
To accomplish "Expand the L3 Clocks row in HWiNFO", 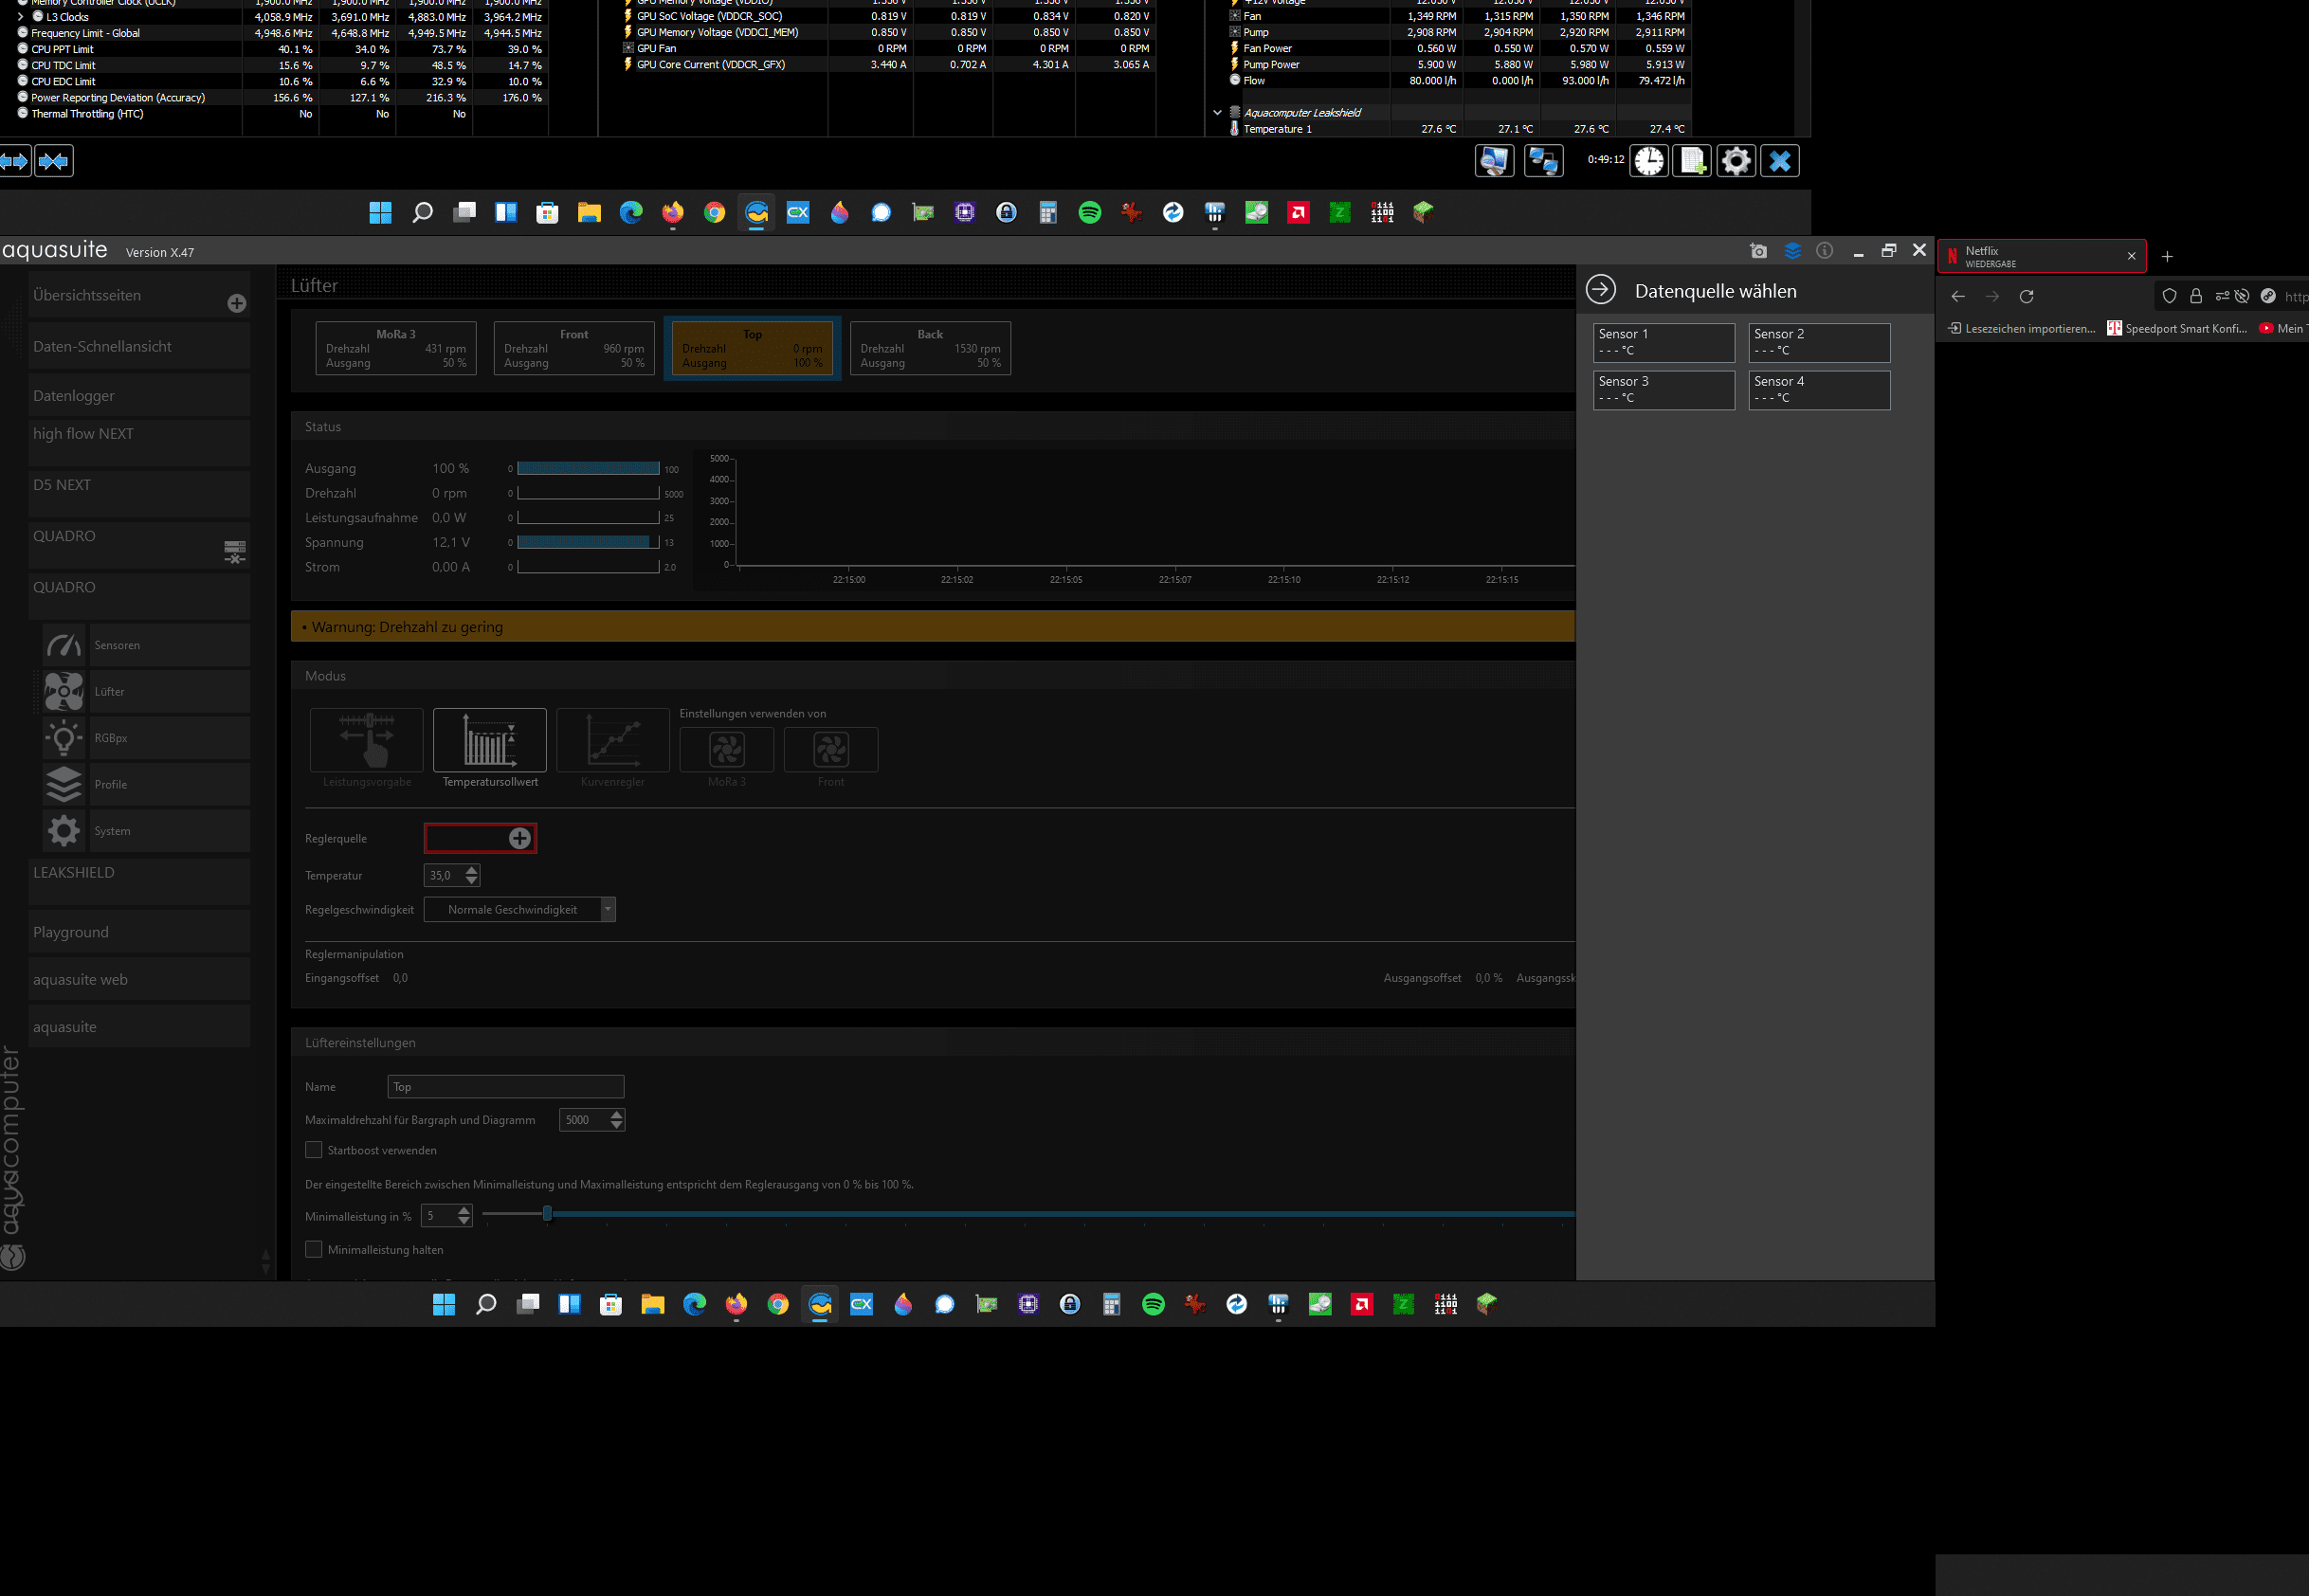I will (20, 17).
